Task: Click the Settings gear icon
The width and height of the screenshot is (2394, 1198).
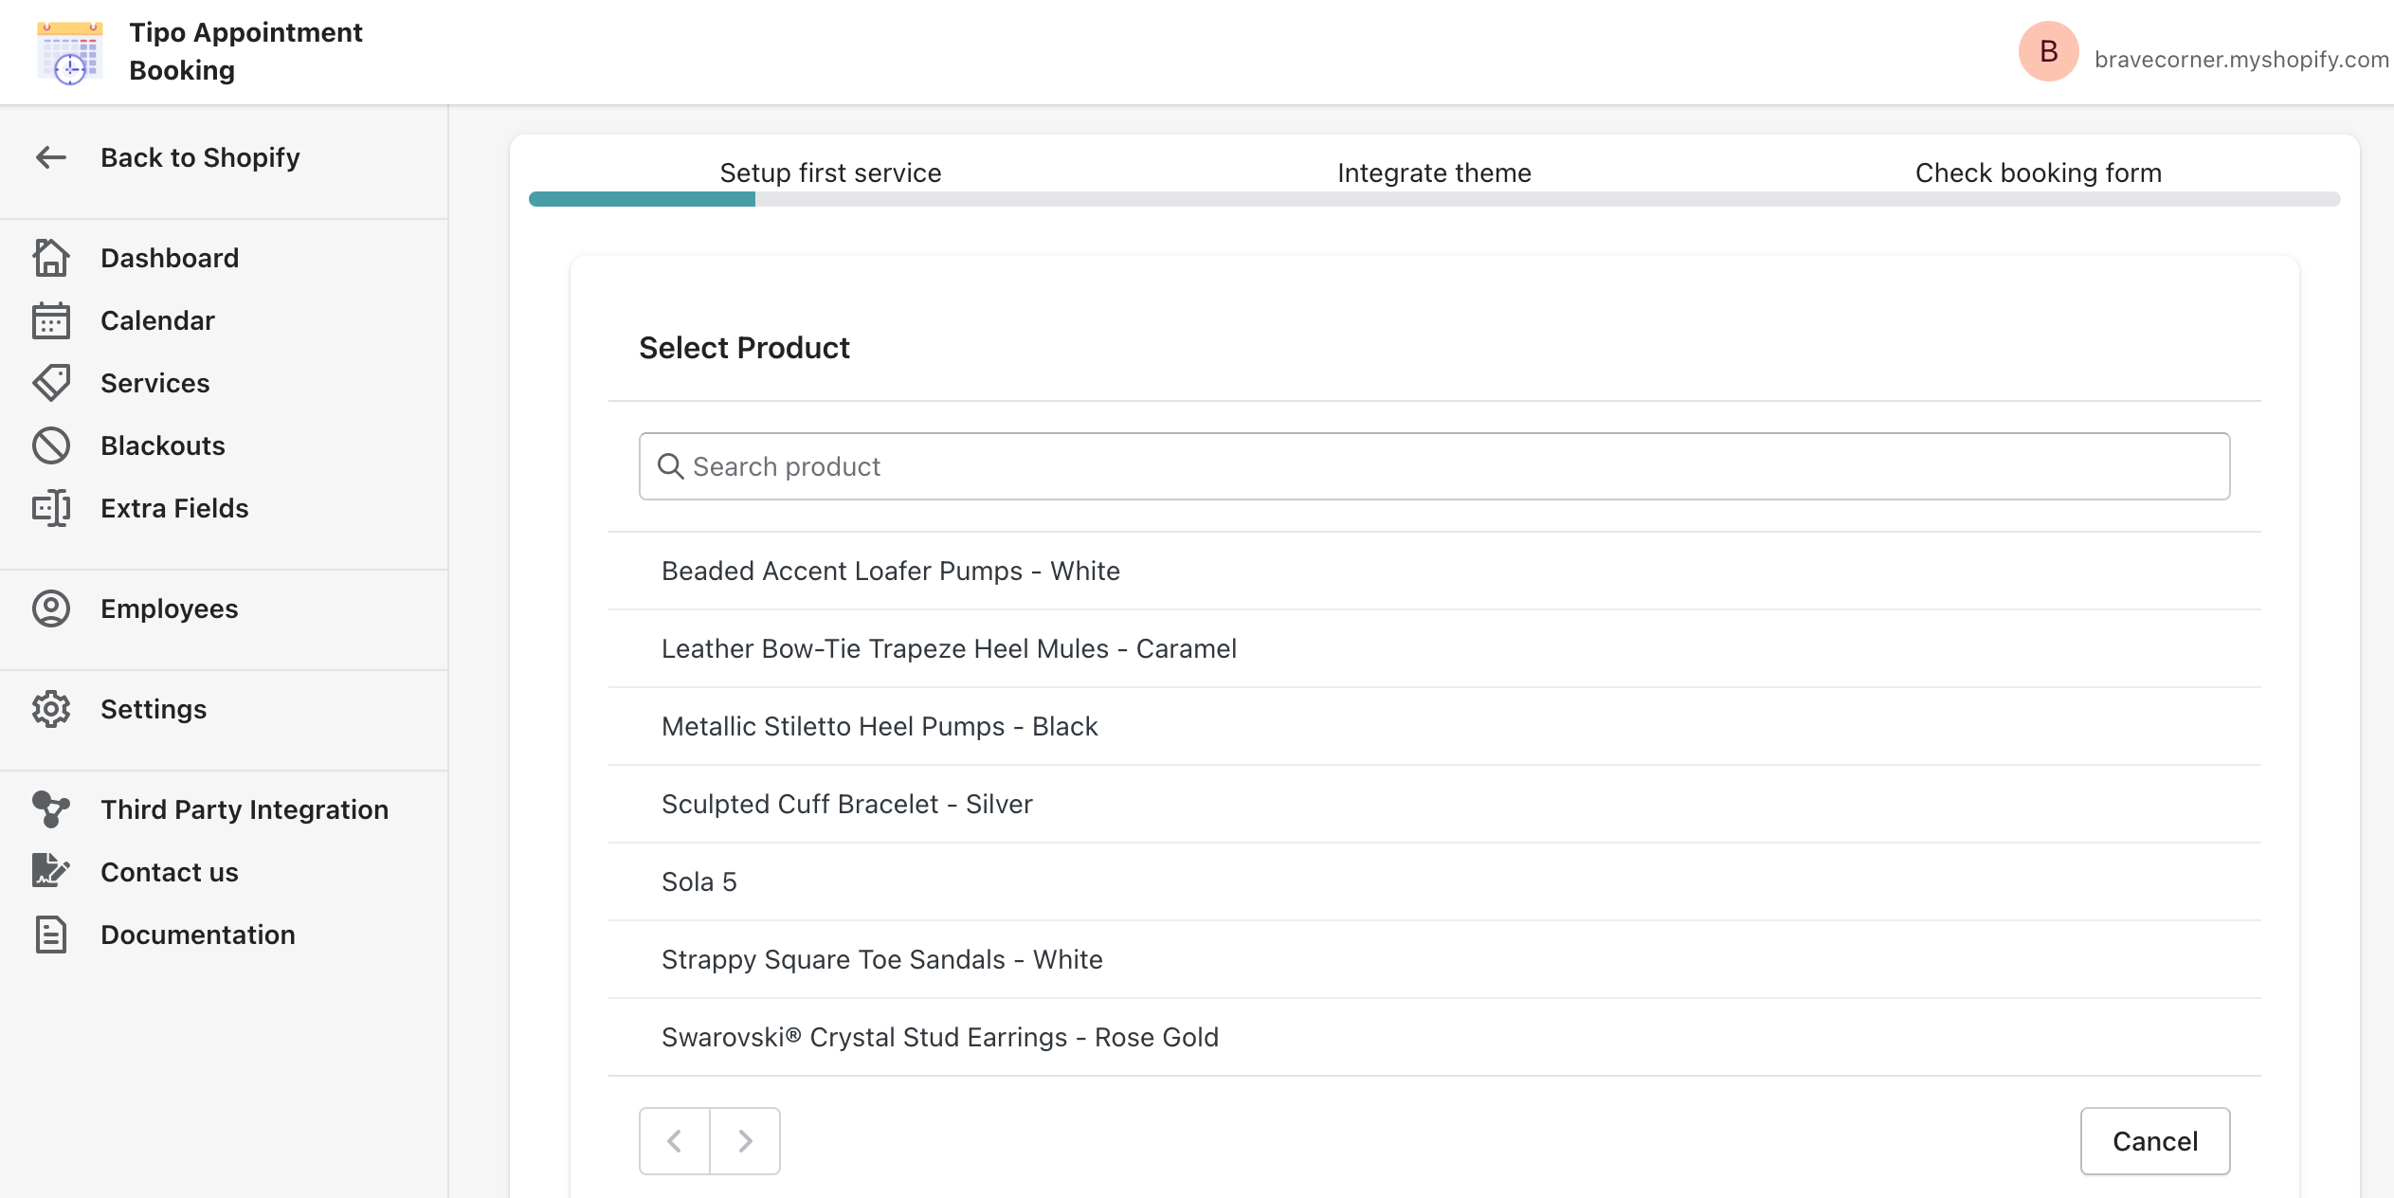Action: coord(51,709)
